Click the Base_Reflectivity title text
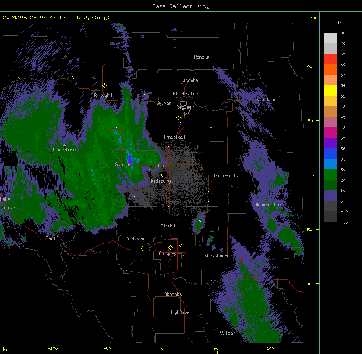Screen dimensions: 362x354 (181, 6)
